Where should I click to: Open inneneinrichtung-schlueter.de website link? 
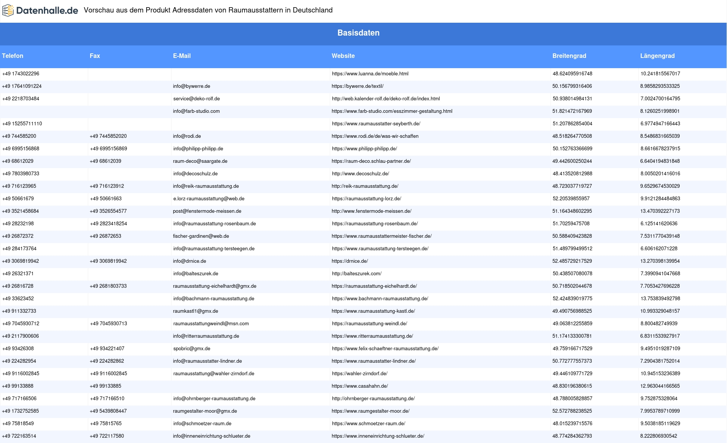378,436
